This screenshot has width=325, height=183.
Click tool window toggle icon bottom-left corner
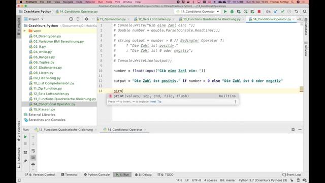19,180
